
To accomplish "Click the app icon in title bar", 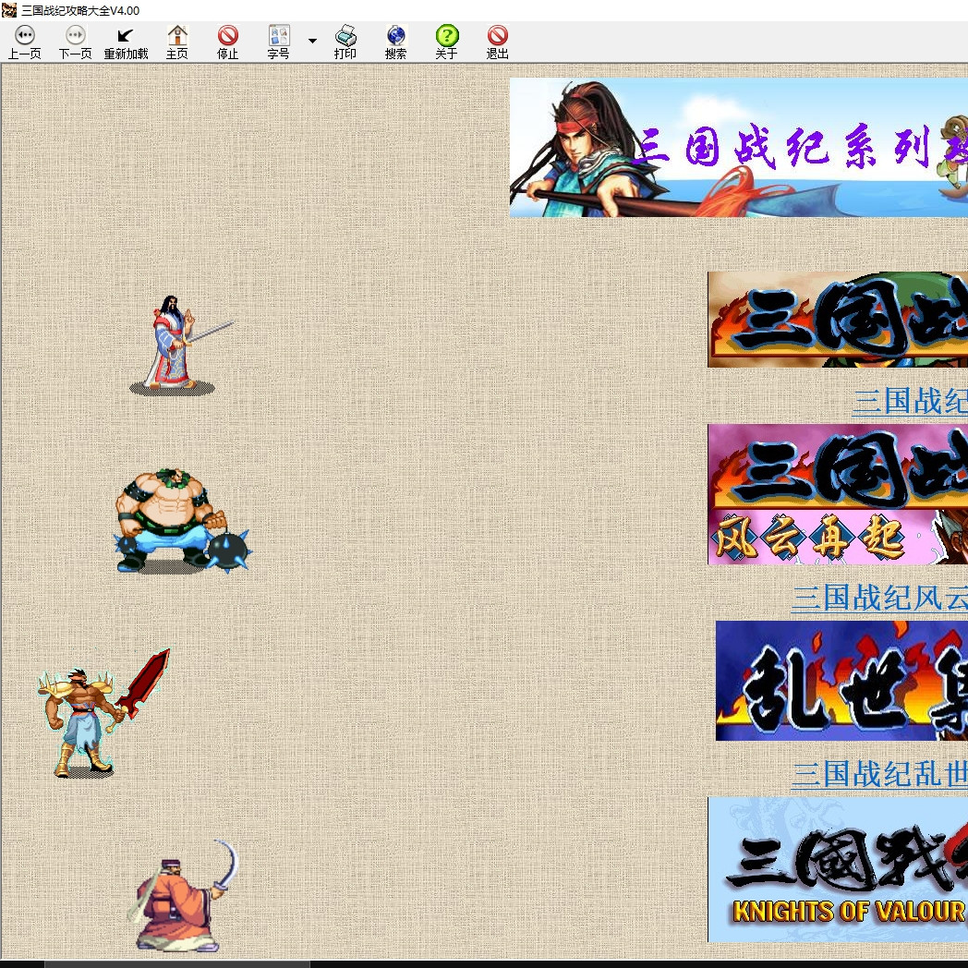I will 9,10.
